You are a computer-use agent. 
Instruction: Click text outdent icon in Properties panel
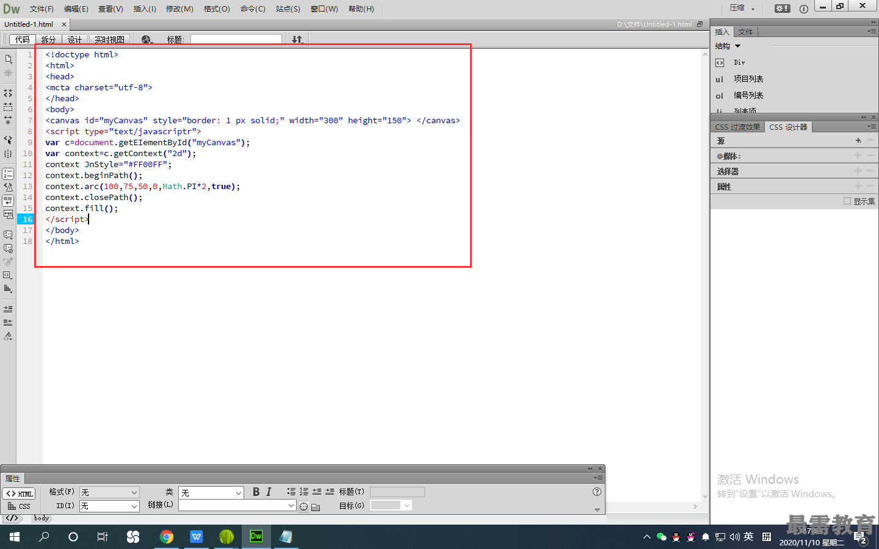(317, 492)
